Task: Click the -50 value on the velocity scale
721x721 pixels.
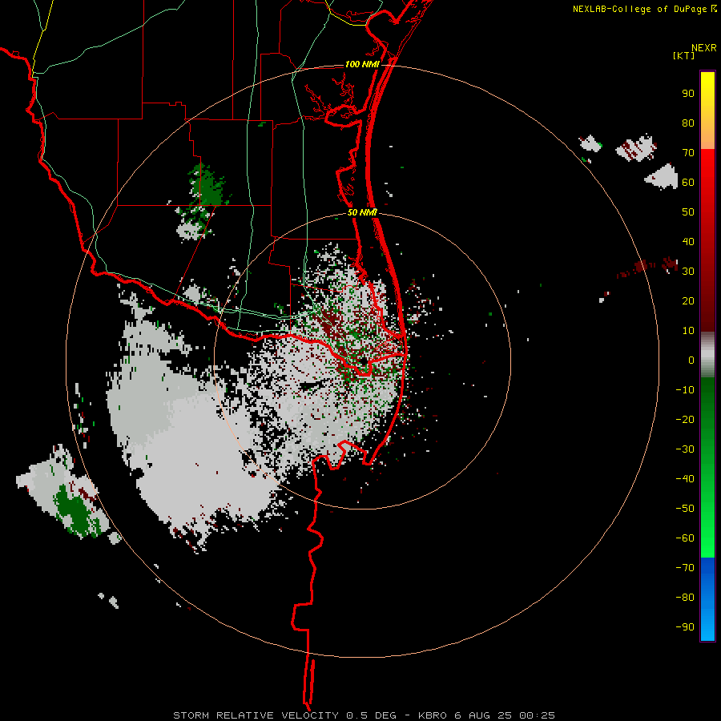Action: [x=685, y=509]
